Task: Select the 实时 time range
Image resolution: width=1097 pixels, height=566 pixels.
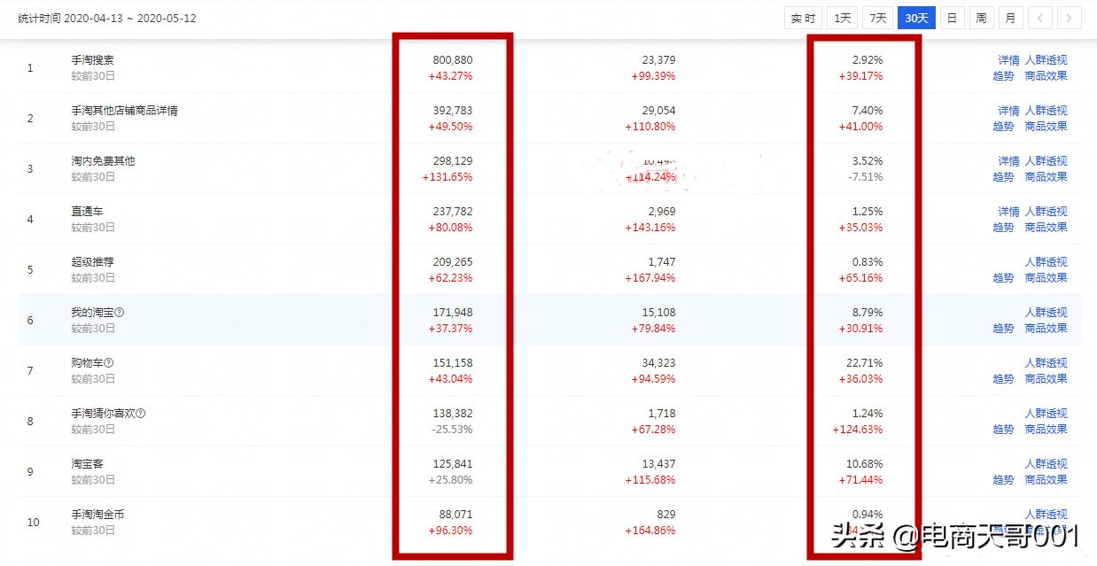Action: (x=802, y=17)
